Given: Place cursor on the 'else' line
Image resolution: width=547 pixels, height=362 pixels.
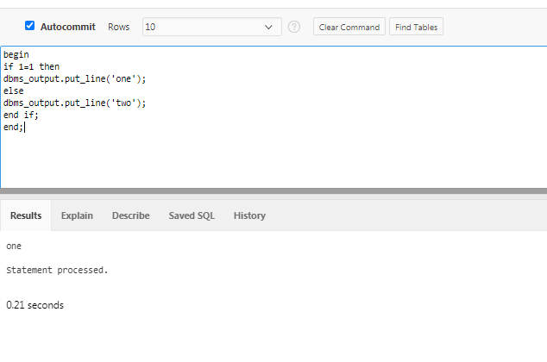Looking at the screenshot, I should coord(13,90).
